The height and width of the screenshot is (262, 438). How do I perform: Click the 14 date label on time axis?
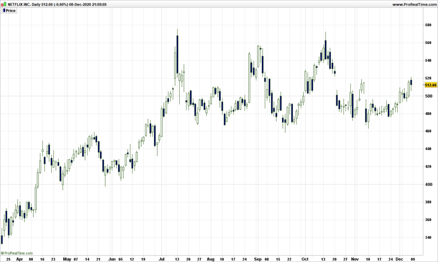click(87, 259)
